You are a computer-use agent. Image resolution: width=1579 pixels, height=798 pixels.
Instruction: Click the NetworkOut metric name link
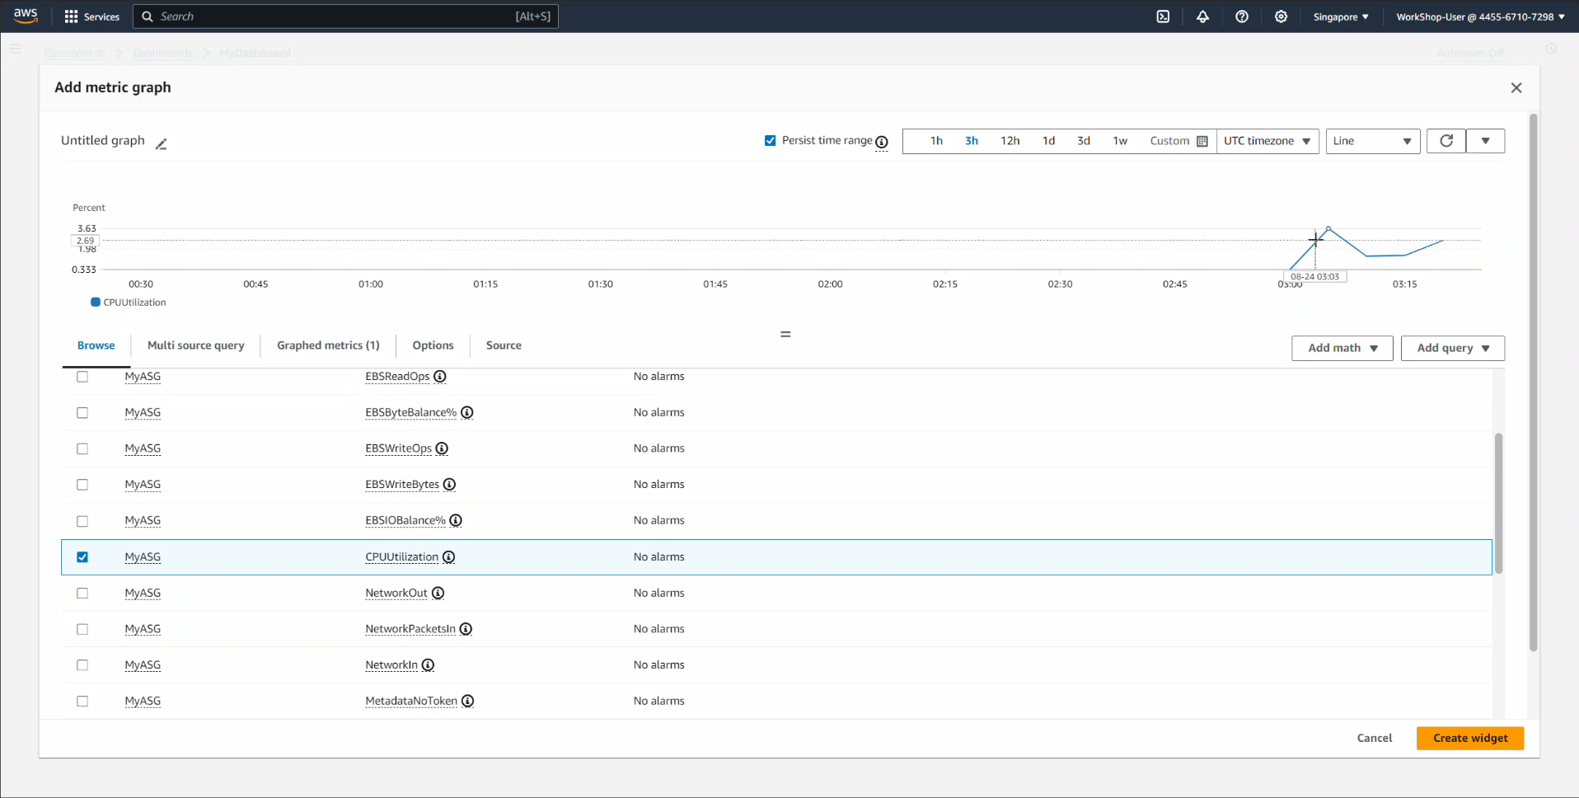[x=396, y=593]
